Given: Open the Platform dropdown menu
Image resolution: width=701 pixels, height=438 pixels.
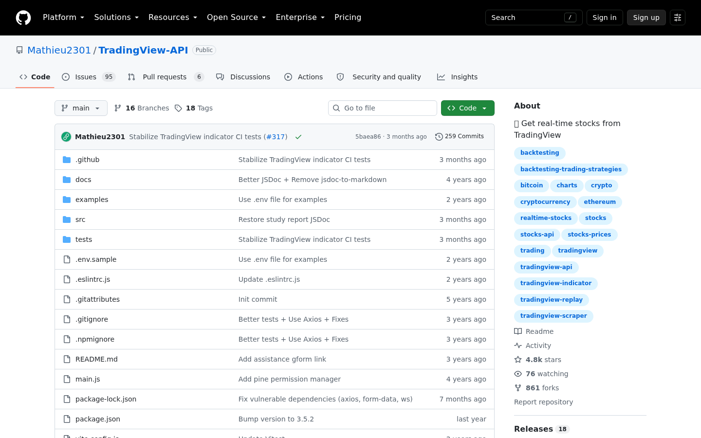Looking at the screenshot, I should point(63,18).
